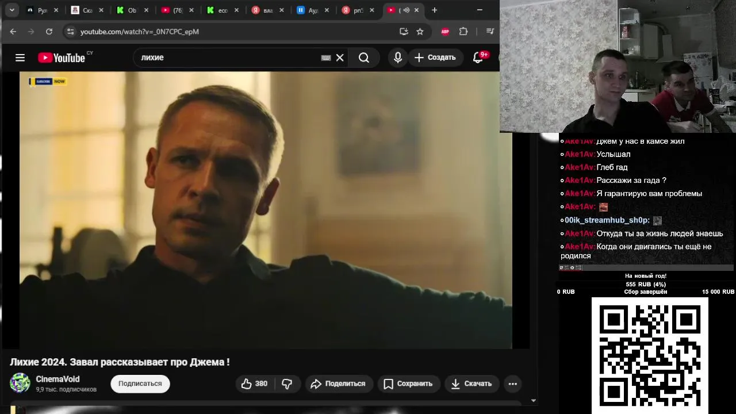Click the Скачать download button
The width and height of the screenshot is (736, 414).
[x=471, y=384]
